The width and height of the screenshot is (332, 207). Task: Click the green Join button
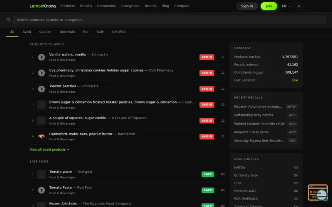click(269, 6)
